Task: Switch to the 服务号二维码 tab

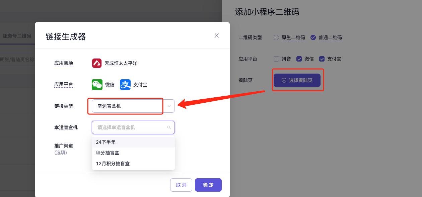Action: (17, 36)
